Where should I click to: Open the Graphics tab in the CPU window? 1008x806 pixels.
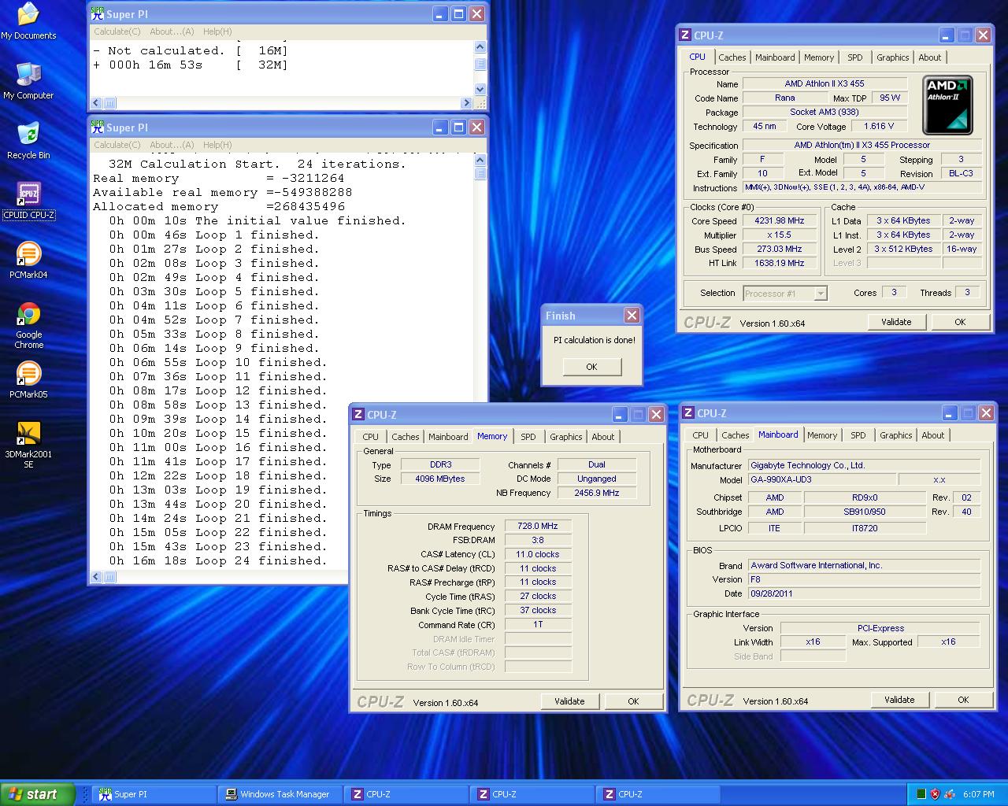pyautogui.click(x=892, y=57)
